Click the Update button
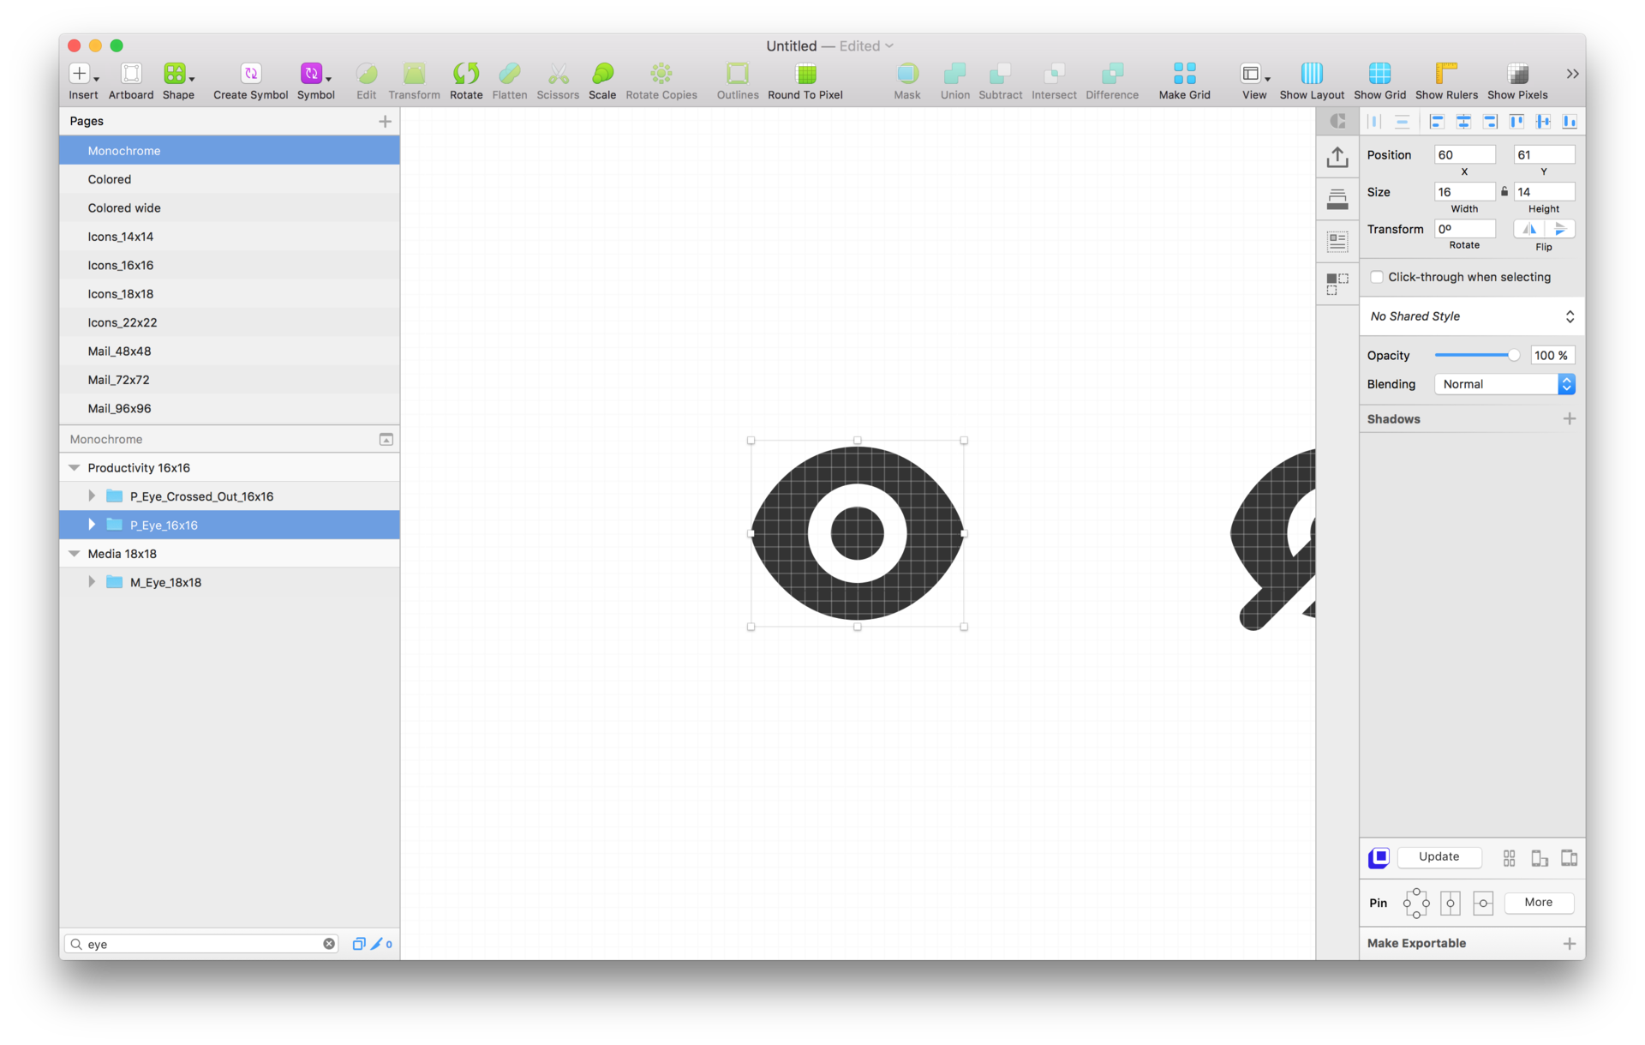This screenshot has height=1045, width=1645. pyautogui.click(x=1439, y=856)
